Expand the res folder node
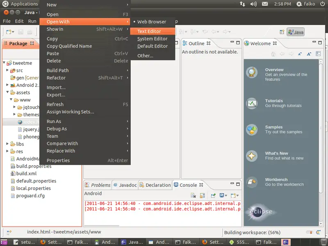This screenshot has height=246, width=328. (7, 151)
